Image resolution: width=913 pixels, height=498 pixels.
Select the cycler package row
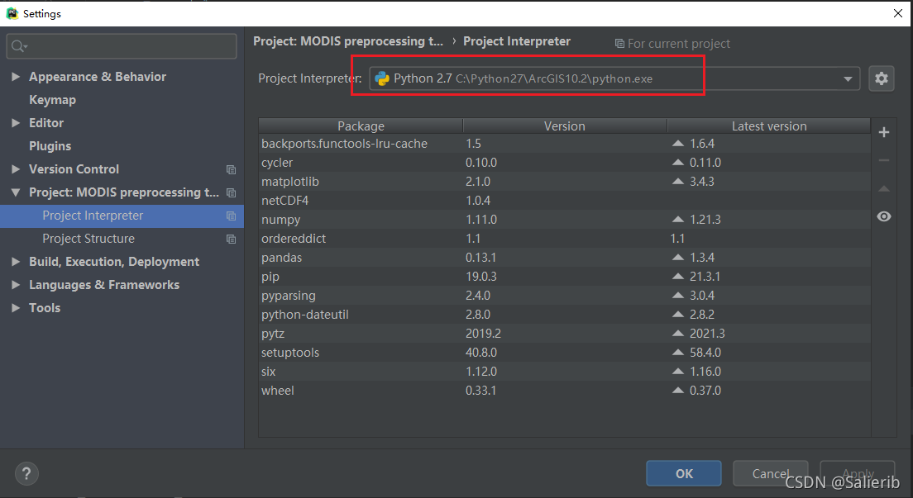pos(565,163)
